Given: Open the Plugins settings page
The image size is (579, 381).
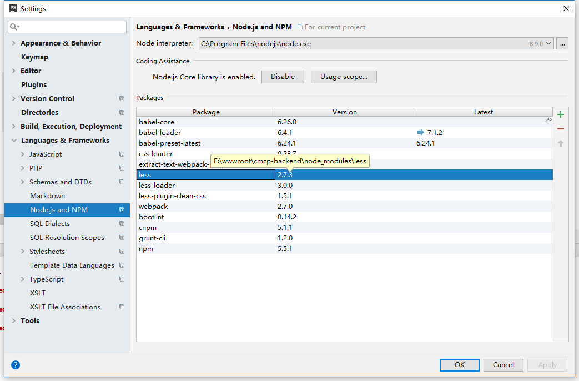Looking at the screenshot, I should (x=34, y=85).
